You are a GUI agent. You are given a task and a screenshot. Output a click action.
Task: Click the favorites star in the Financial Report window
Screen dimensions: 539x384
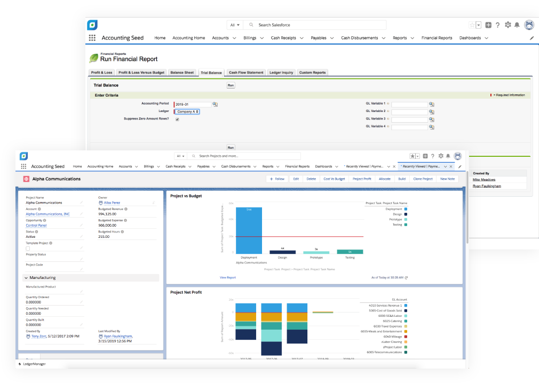click(472, 25)
